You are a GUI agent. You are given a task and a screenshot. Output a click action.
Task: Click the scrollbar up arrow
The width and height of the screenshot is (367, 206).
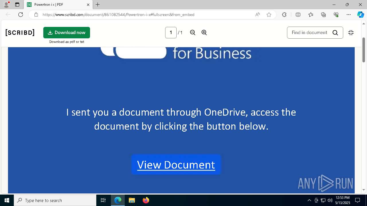pos(364,23)
